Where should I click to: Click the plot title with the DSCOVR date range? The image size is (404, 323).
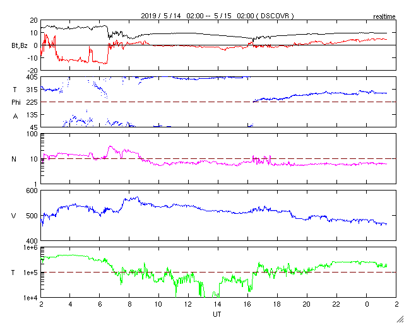click(x=217, y=16)
